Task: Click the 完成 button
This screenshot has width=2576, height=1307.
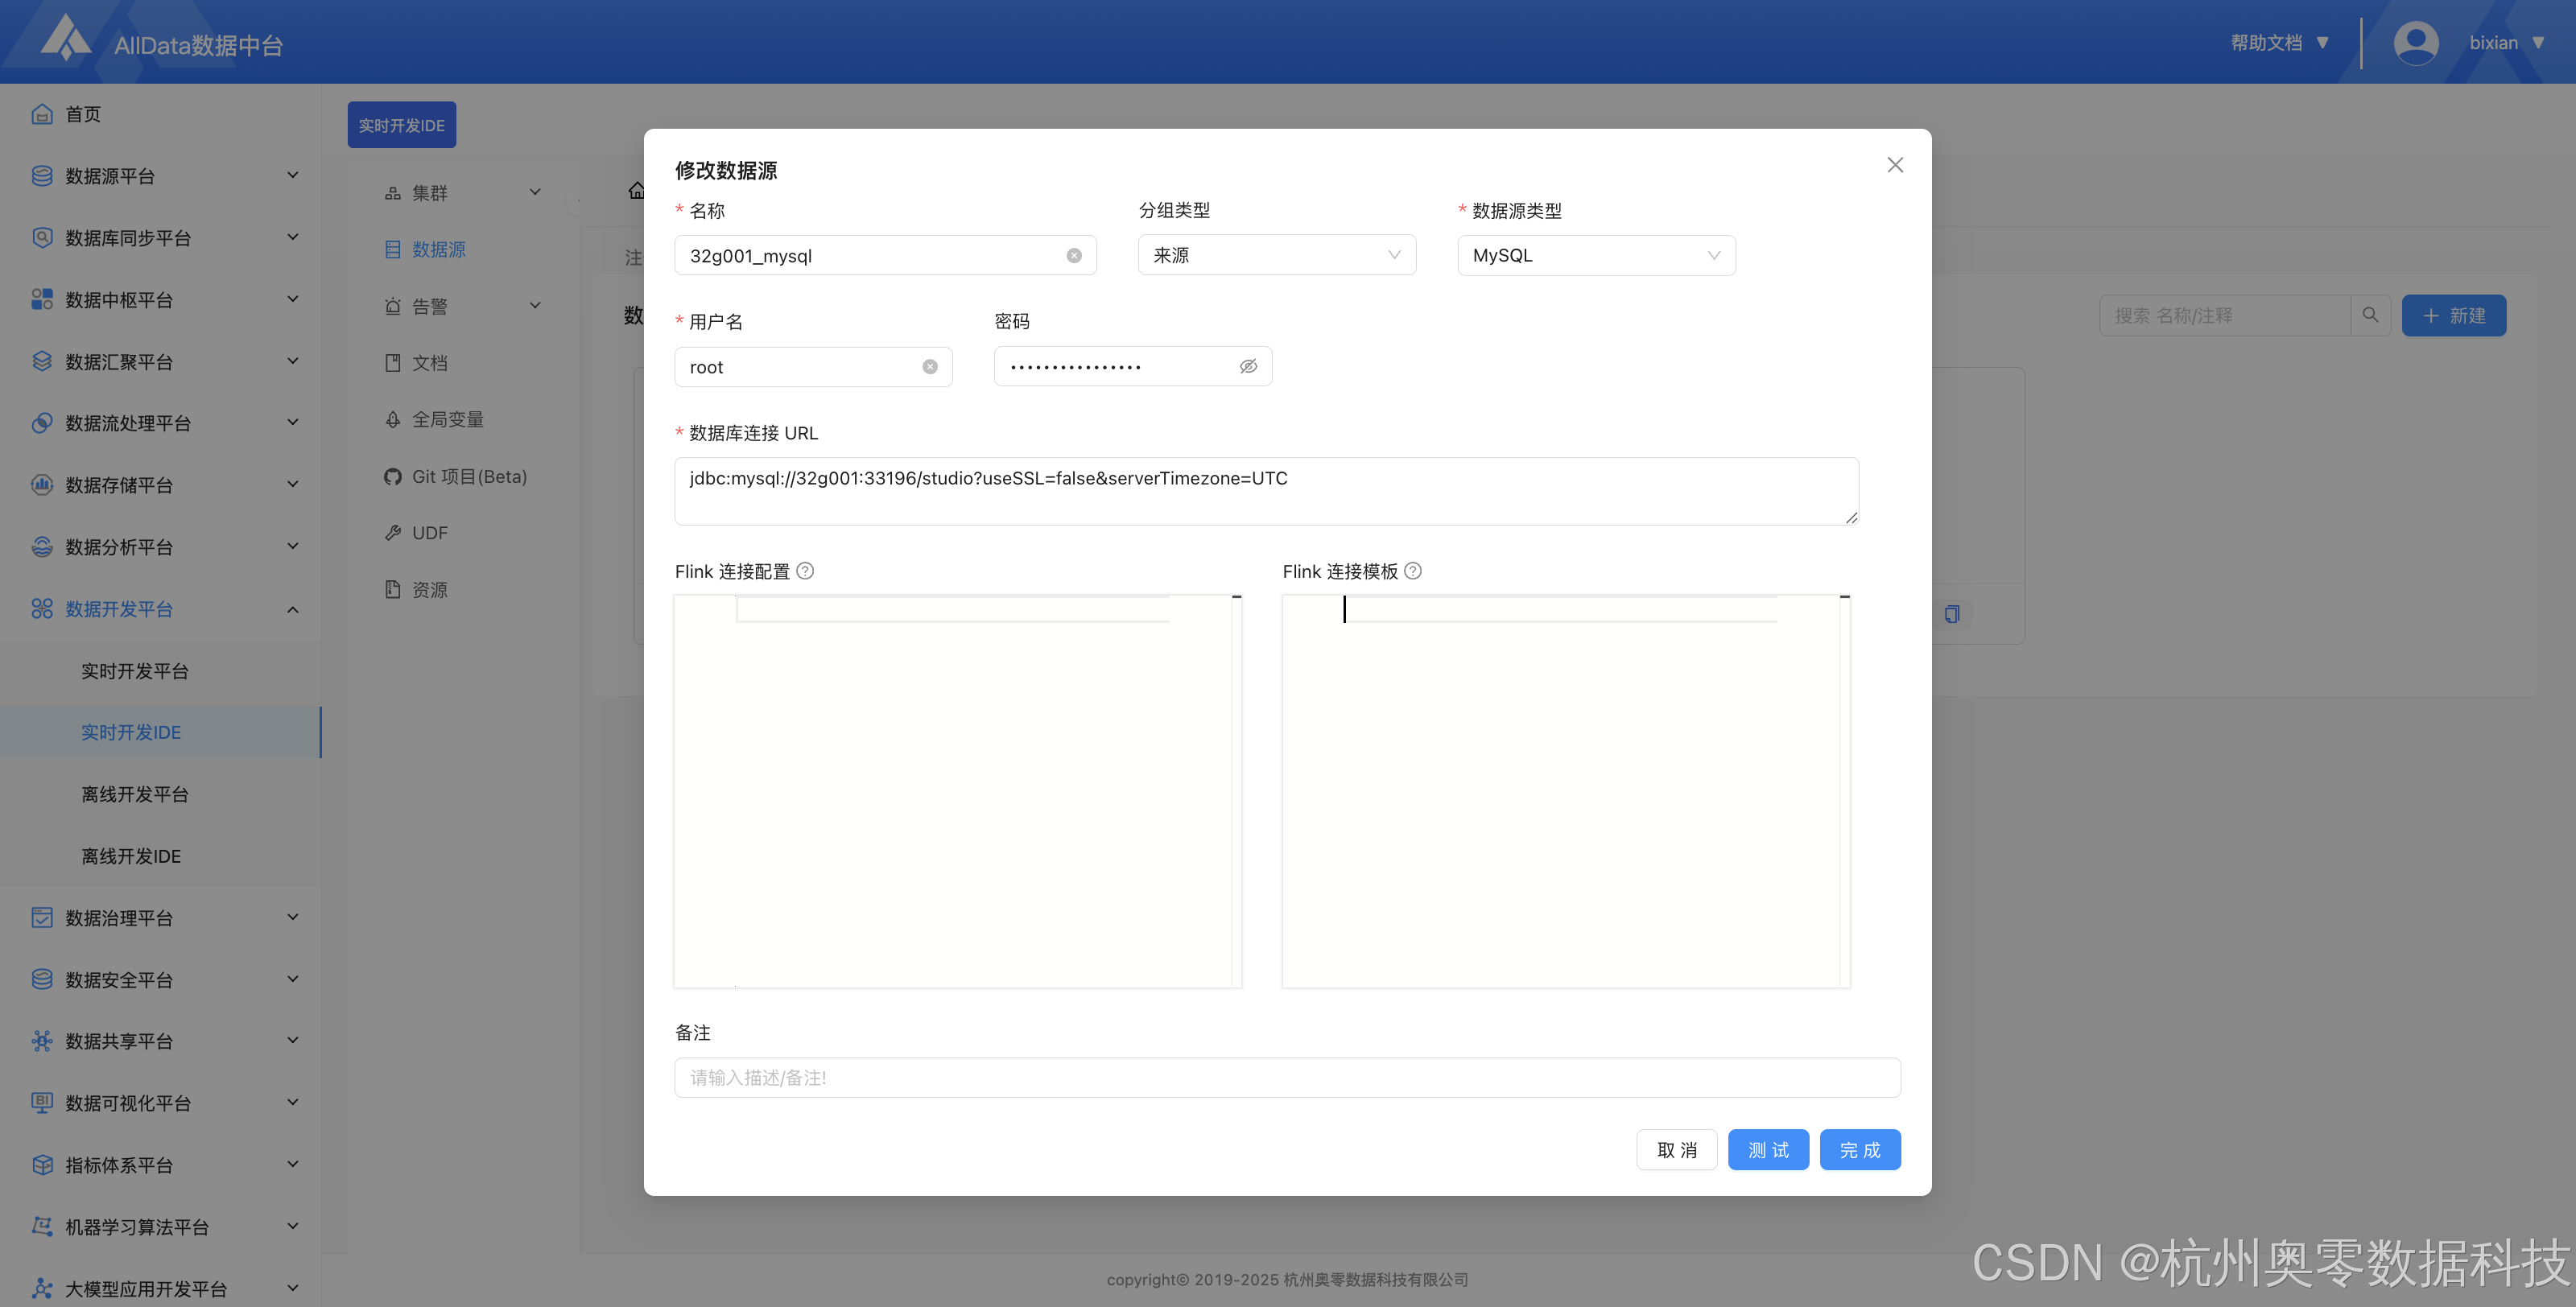Action: pos(1860,1150)
